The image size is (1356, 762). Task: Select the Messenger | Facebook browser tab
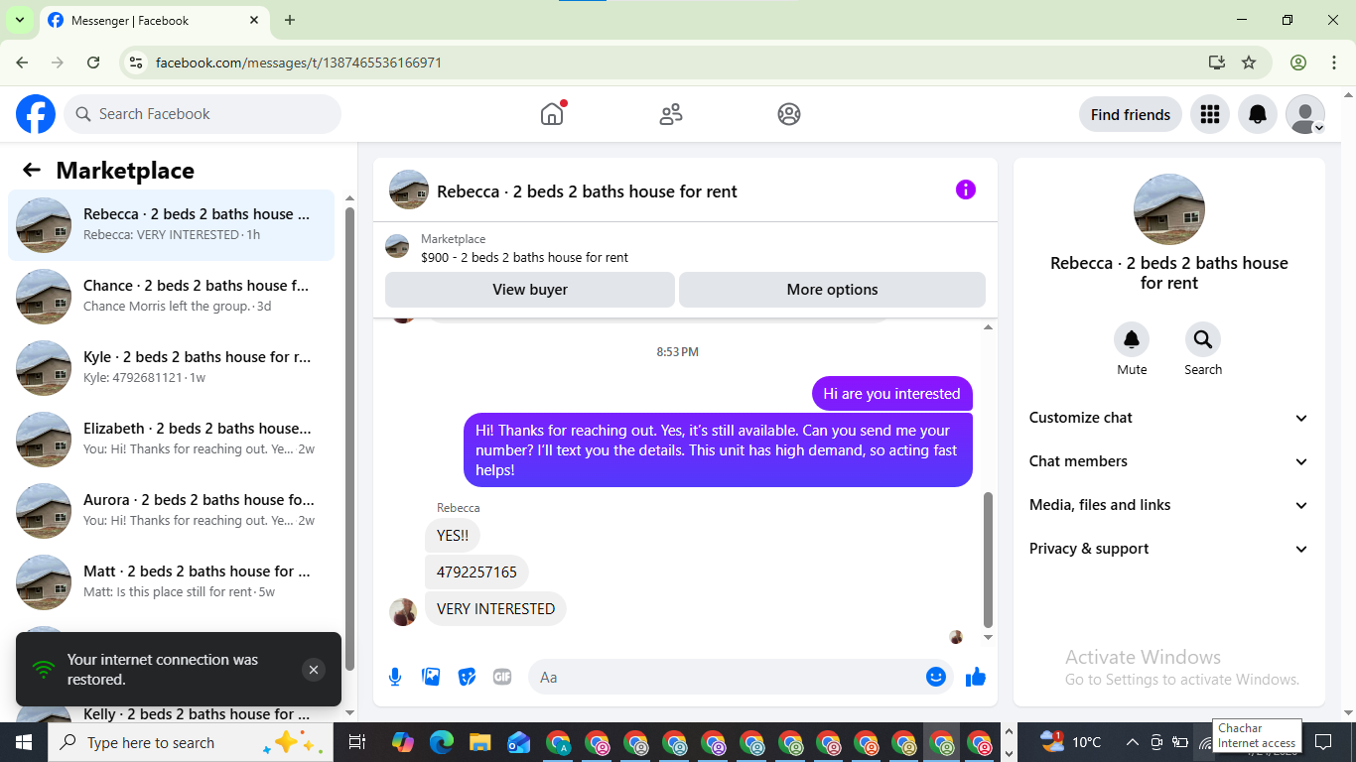coord(154,20)
